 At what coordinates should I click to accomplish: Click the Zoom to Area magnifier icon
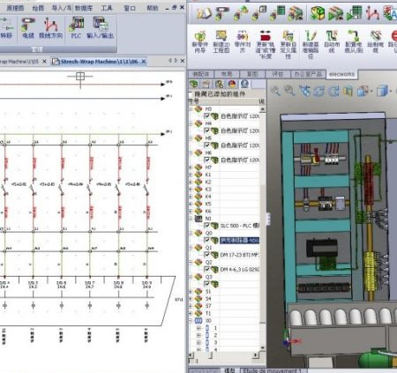pos(289,91)
